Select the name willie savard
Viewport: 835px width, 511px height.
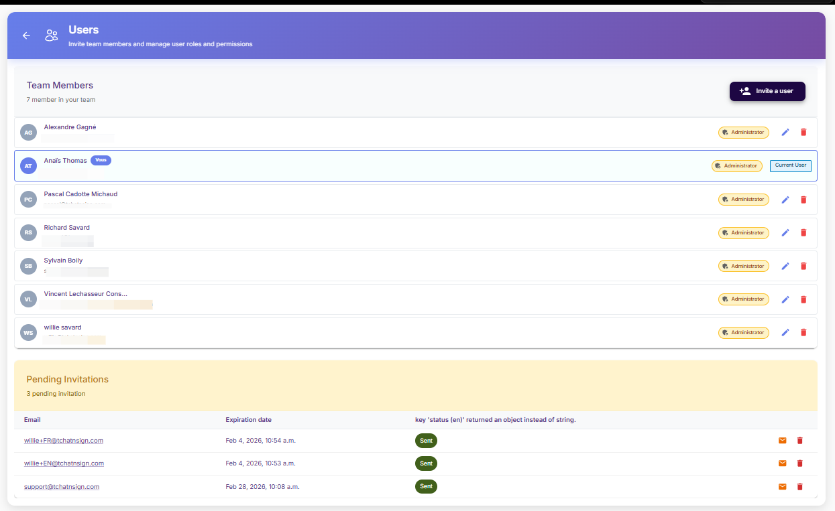63,327
